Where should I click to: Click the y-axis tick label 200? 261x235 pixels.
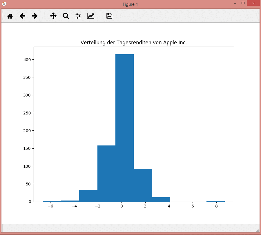27,131
